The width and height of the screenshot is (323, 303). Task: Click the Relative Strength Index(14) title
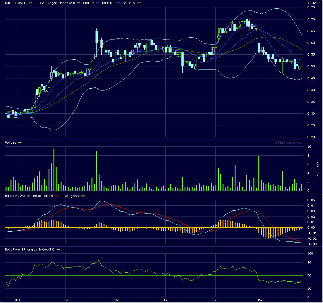tap(30, 249)
